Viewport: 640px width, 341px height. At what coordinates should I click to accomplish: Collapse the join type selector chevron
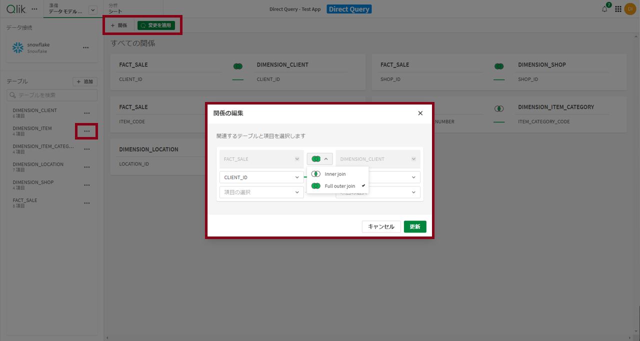(x=326, y=158)
